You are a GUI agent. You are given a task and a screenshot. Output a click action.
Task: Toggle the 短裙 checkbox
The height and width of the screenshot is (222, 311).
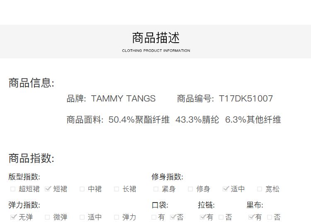click(x=48, y=189)
